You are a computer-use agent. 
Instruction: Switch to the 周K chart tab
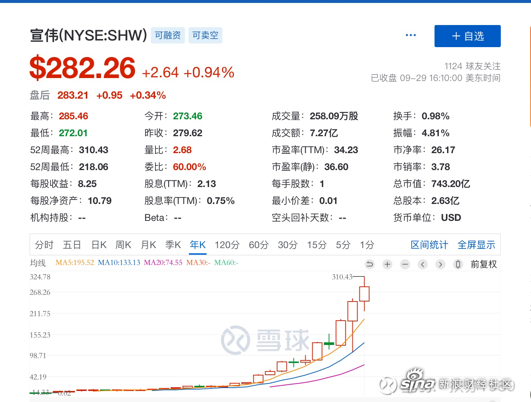[x=123, y=245]
